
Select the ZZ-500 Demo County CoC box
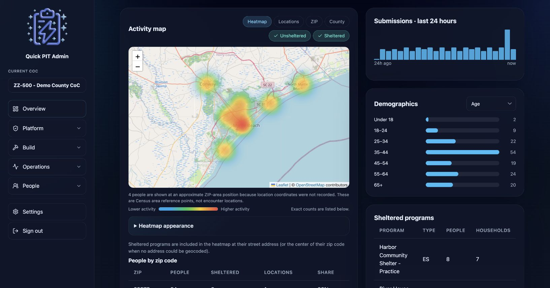[47, 85]
